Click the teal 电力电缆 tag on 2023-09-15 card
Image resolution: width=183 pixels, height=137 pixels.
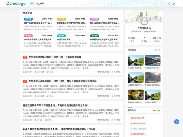(62, 36)
